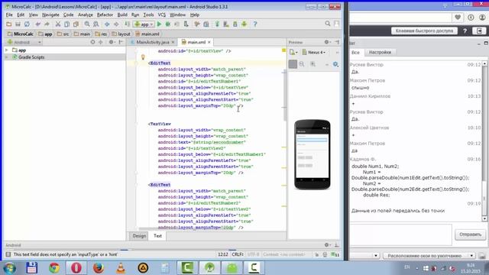Click the lightbulb intention icon in editor
Viewport: 489px width, 275px height.
click(143, 57)
